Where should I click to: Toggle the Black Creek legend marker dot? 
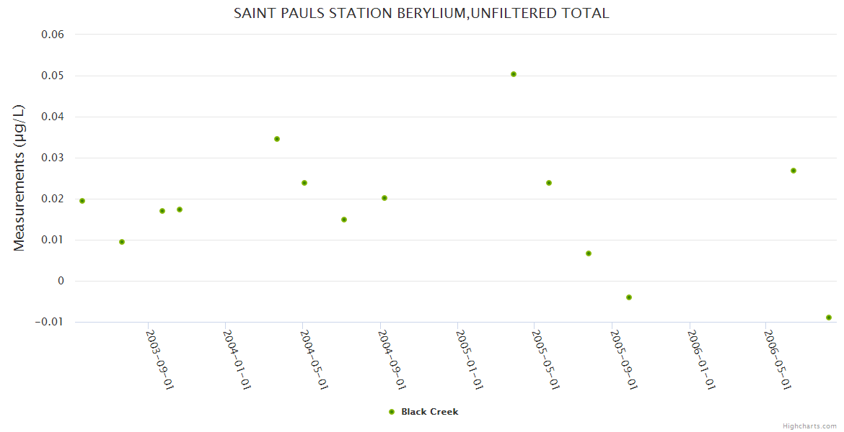(392, 412)
